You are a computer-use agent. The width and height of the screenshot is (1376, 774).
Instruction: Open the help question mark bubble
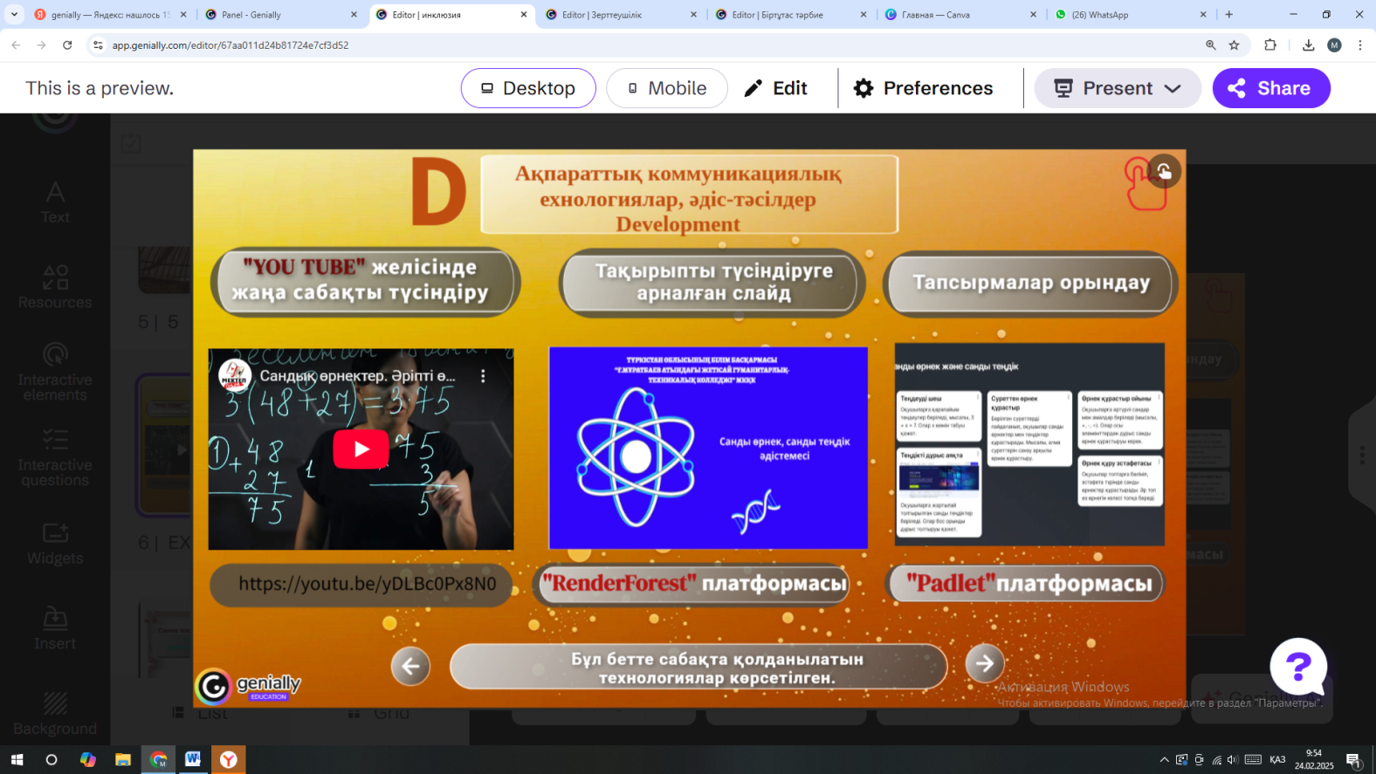click(x=1298, y=668)
